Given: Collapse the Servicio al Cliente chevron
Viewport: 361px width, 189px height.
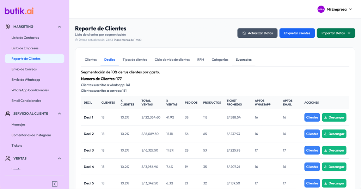Looking at the screenshot, I should click(59, 114).
